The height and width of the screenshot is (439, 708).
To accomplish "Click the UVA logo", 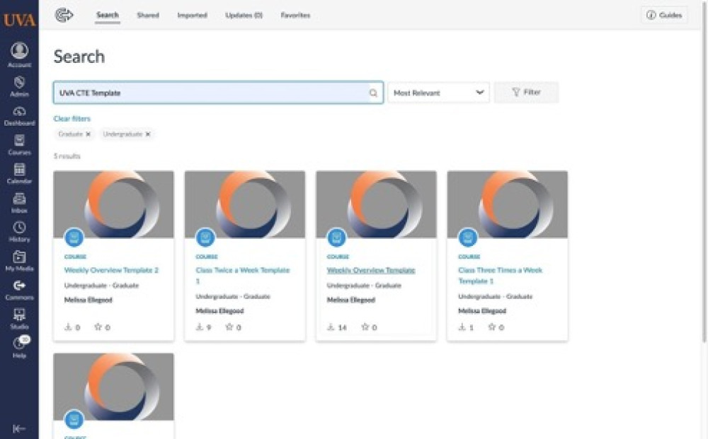I will tap(19, 20).
